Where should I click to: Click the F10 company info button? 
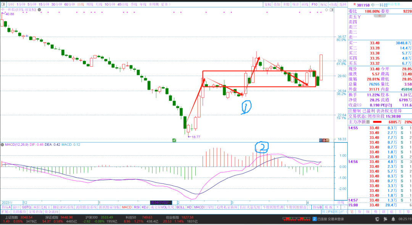pos(314,4)
